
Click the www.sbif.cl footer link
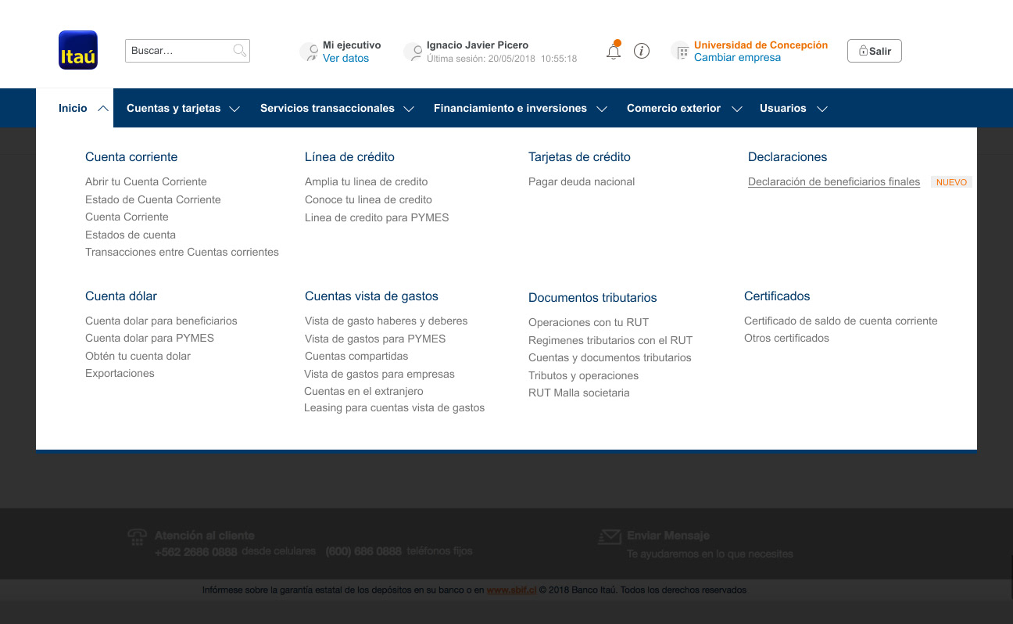point(511,590)
